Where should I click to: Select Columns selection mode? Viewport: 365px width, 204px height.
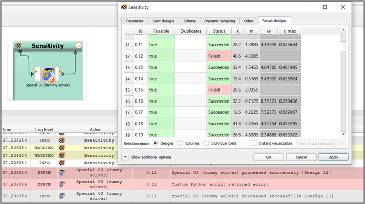(x=180, y=143)
